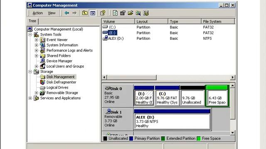Click the volume list scroll left arrow
This screenshot has width=266, height=149.
(104, 77)
